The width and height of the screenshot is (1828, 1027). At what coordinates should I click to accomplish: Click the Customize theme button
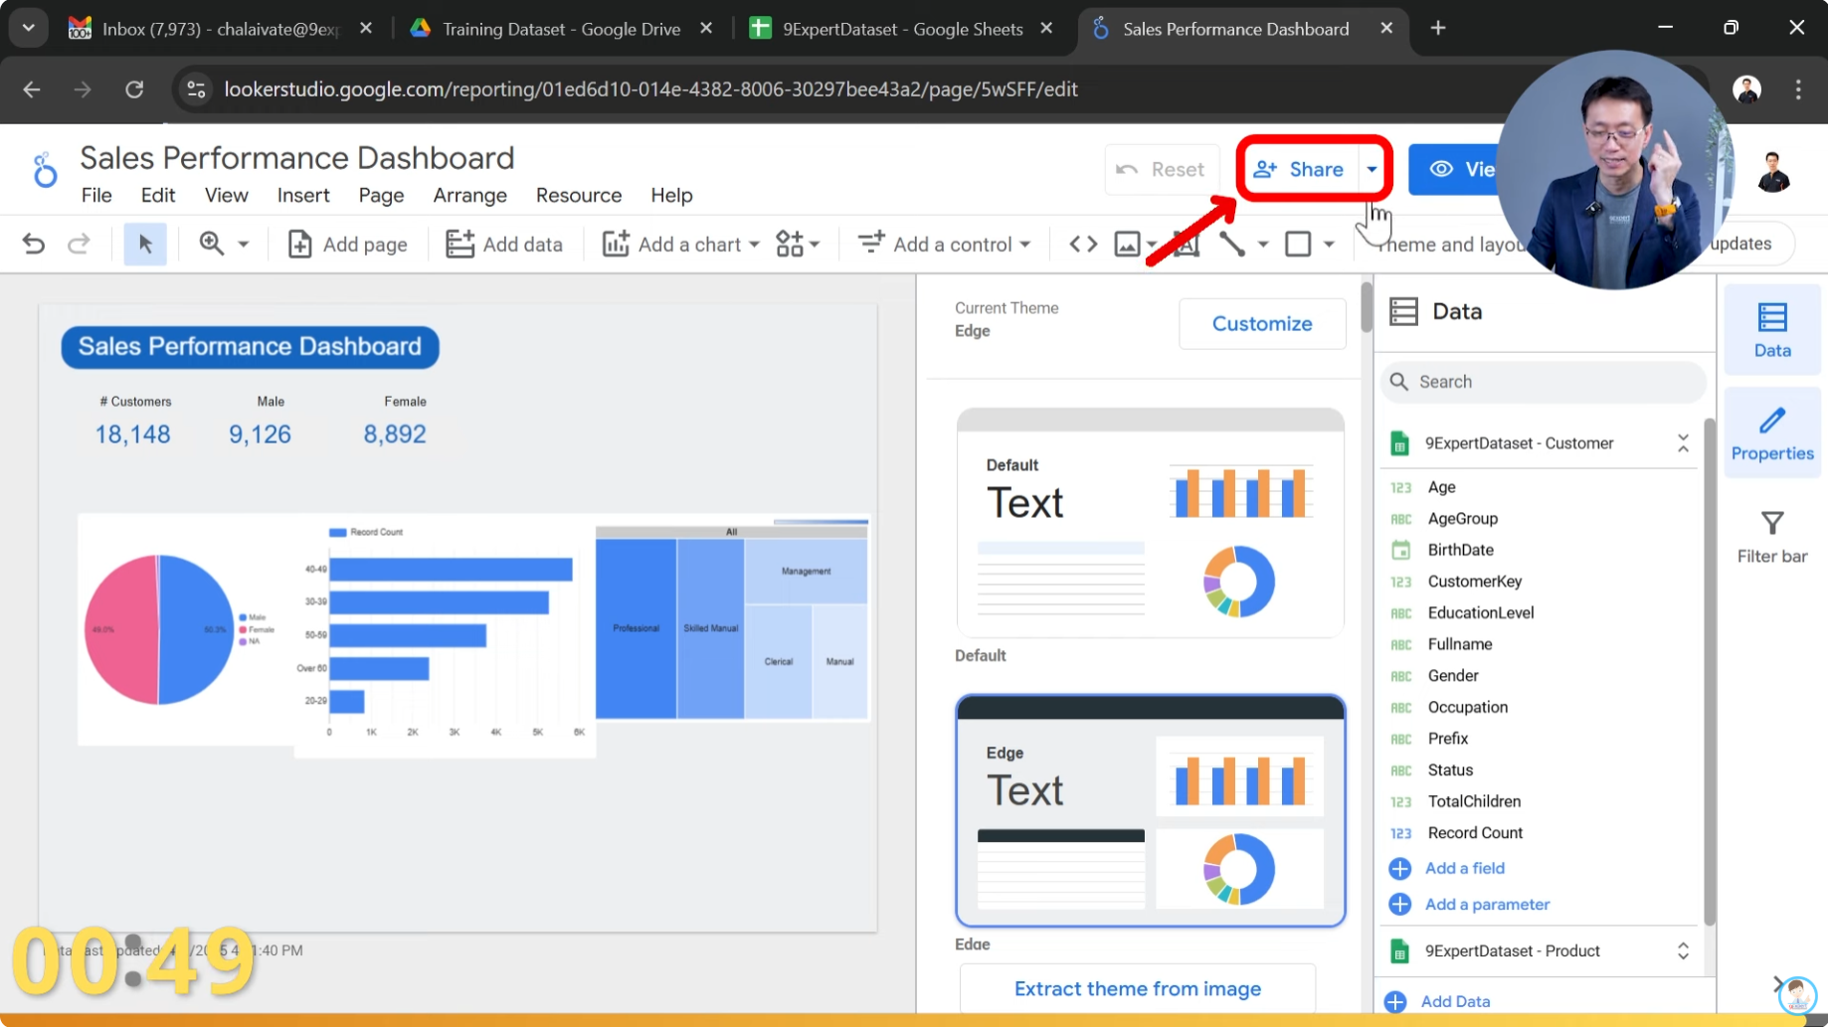(x=1261, y=323)
